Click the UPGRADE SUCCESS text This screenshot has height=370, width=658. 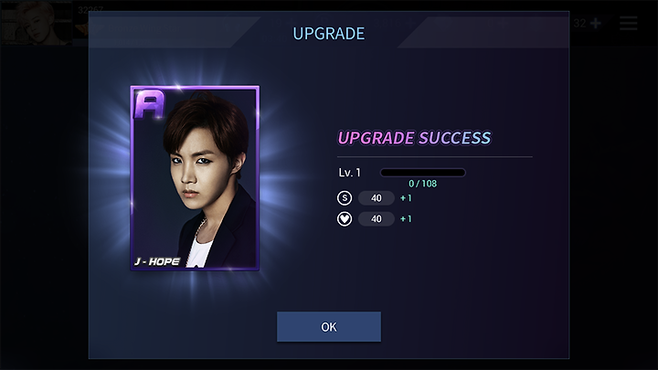click(x=414, y=138)
